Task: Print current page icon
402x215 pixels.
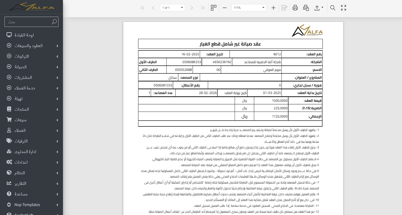Action: (306, 8)
